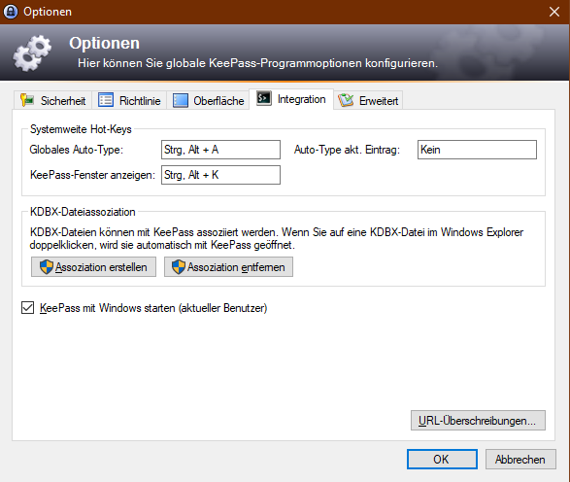
Task: Click the 'Auto-Type akt. Eintrag:' label
Action: point(347,150)
